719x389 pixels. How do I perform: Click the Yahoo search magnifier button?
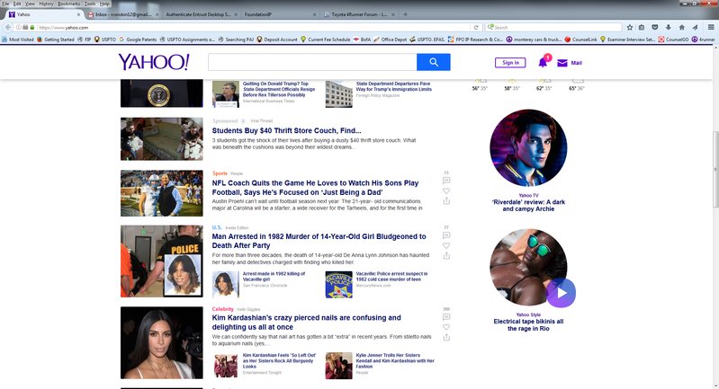tap(434, 62)
